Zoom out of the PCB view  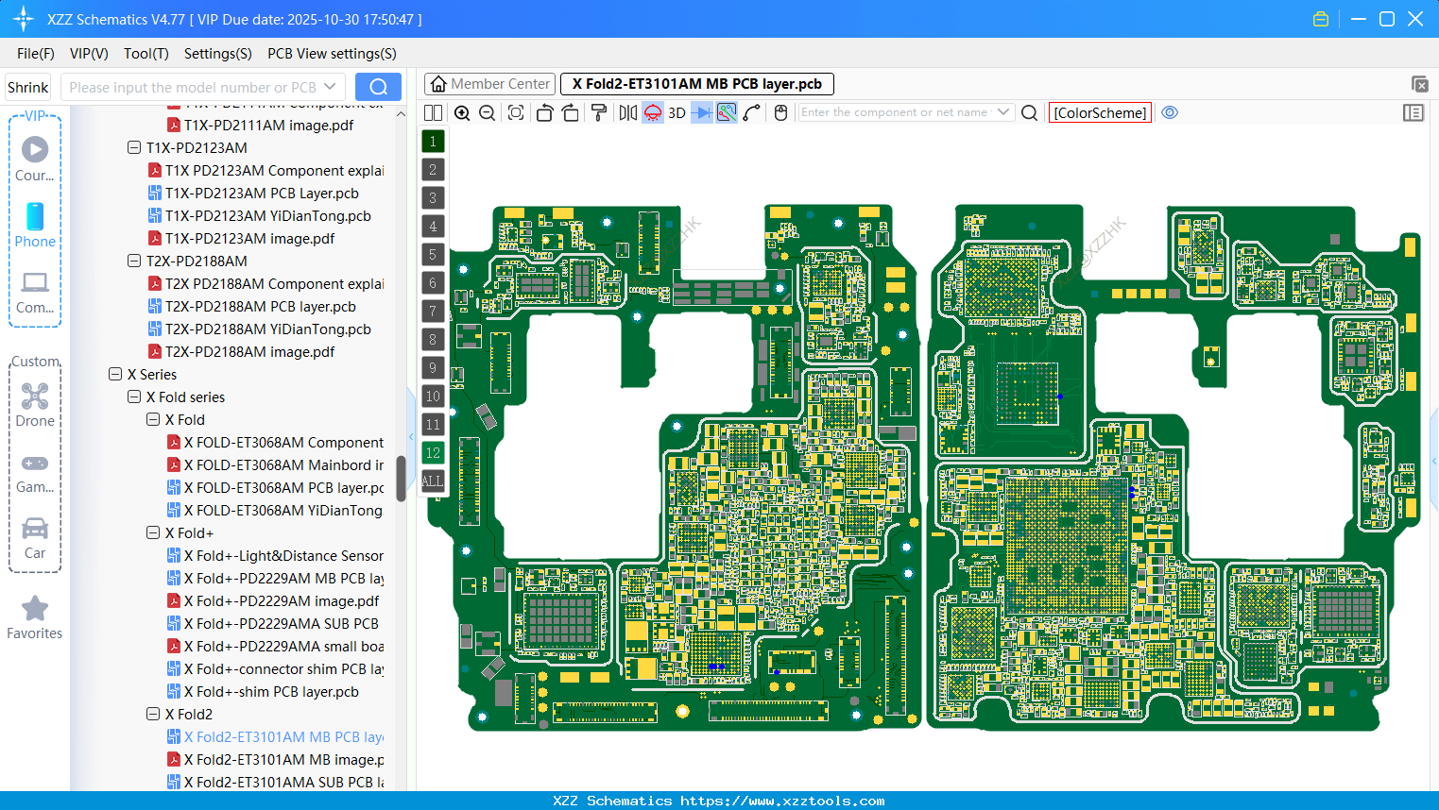click(487, 112)
